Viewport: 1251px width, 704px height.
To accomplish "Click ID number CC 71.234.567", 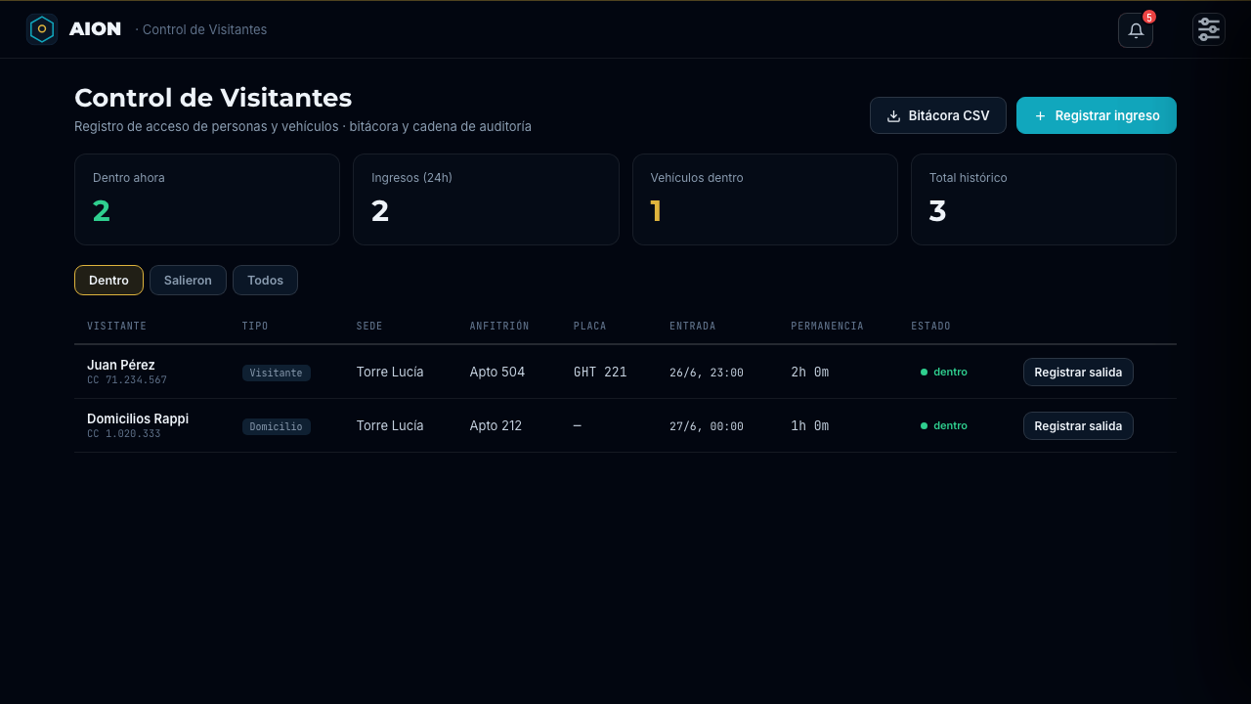I will [x=127, y=379].
